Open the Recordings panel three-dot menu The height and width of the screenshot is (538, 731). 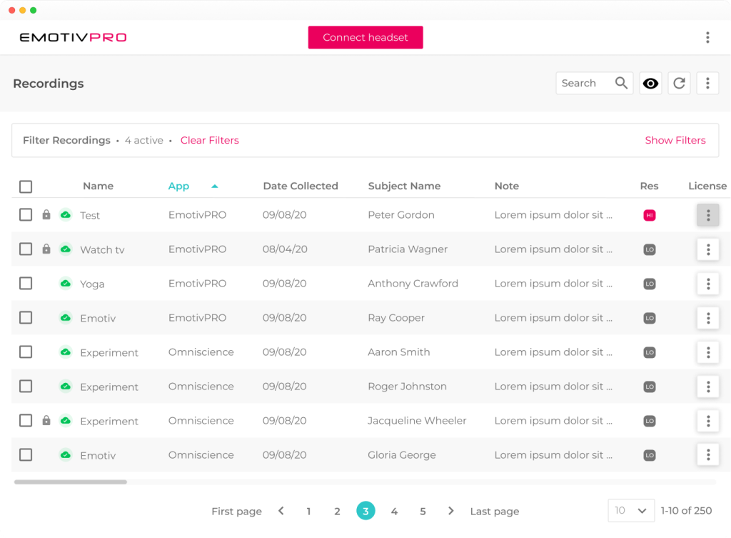pos(707,83)
